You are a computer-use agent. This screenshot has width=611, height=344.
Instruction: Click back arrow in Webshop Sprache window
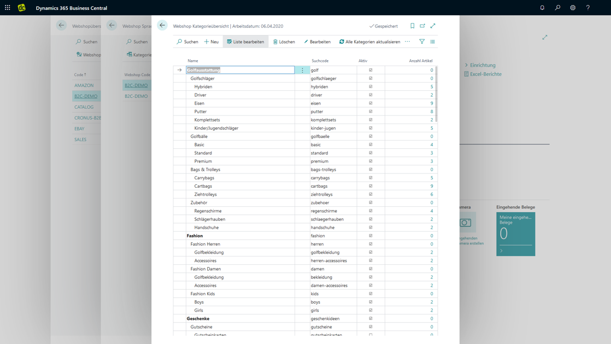[112, 26]
